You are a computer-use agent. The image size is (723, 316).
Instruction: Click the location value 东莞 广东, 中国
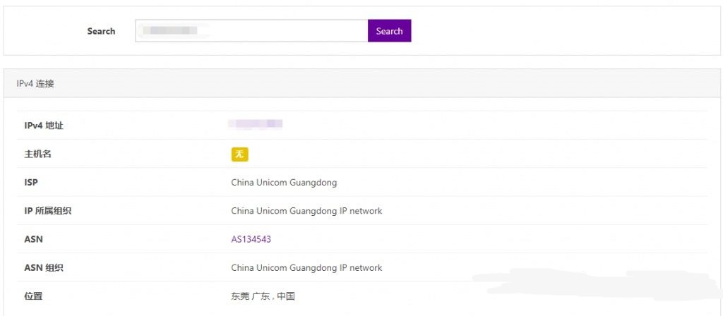coord(263,296)
